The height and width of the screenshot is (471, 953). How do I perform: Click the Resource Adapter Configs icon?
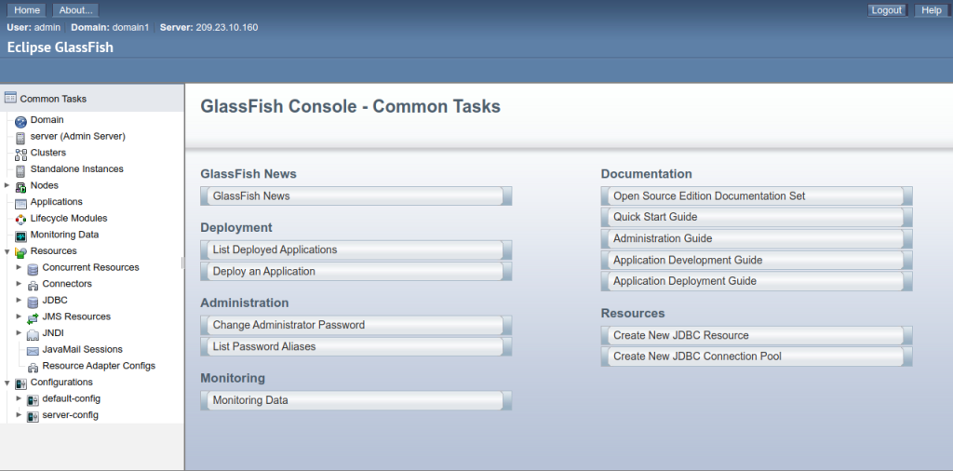coord(33,367)
